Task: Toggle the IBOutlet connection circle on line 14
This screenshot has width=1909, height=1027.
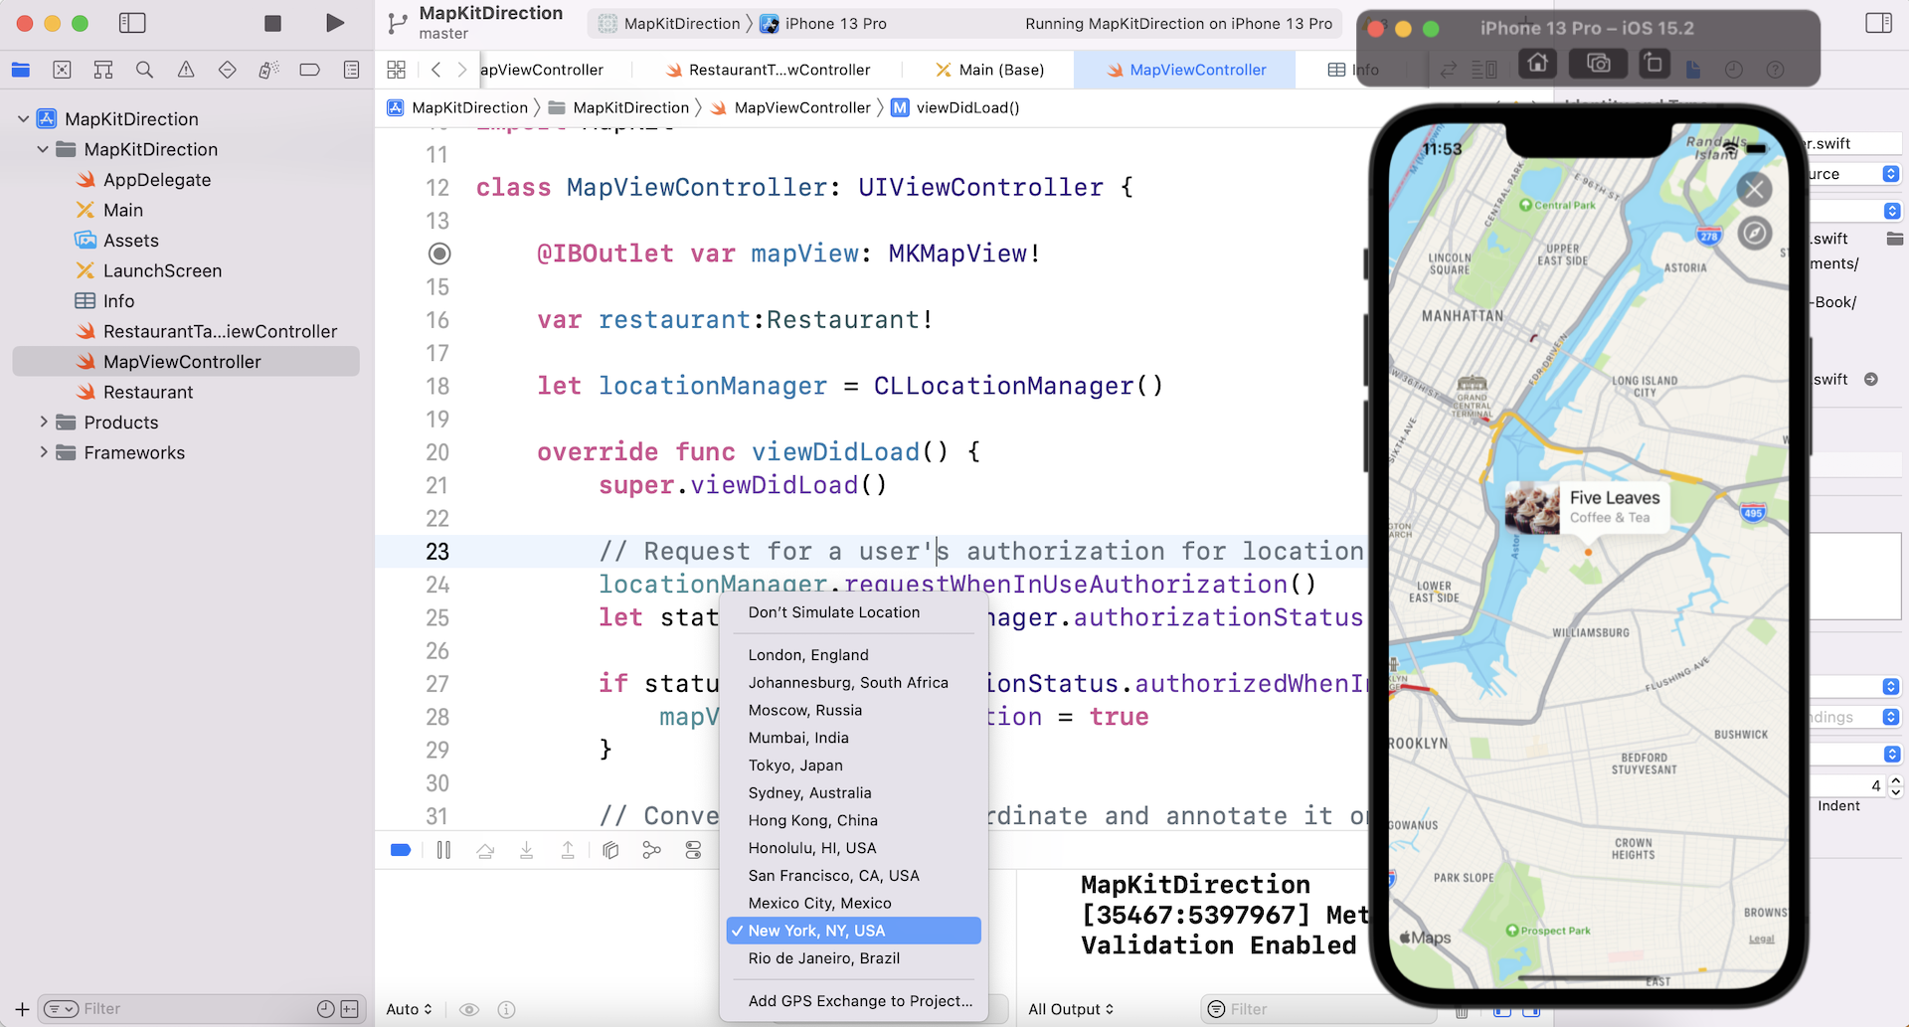Action: (438, 254)
